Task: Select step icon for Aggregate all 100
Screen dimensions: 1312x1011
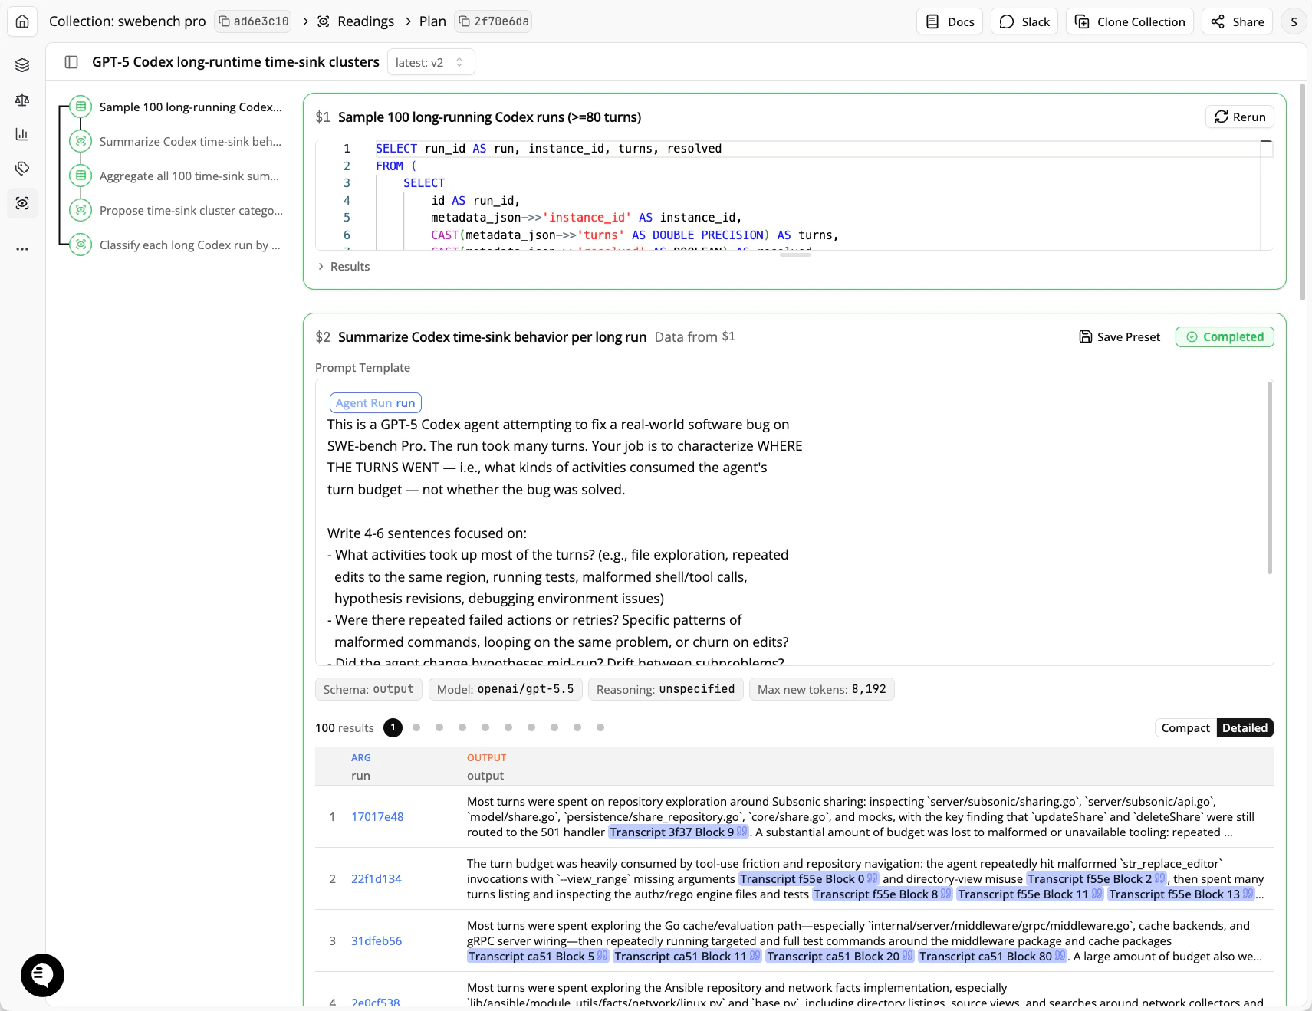Action: click(x=81, y=176)
